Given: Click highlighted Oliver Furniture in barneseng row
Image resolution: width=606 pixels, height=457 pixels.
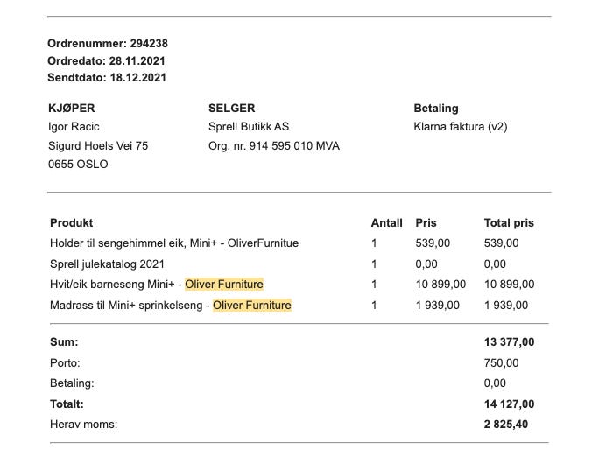Looking at the screenshot, I should (224, 284).
